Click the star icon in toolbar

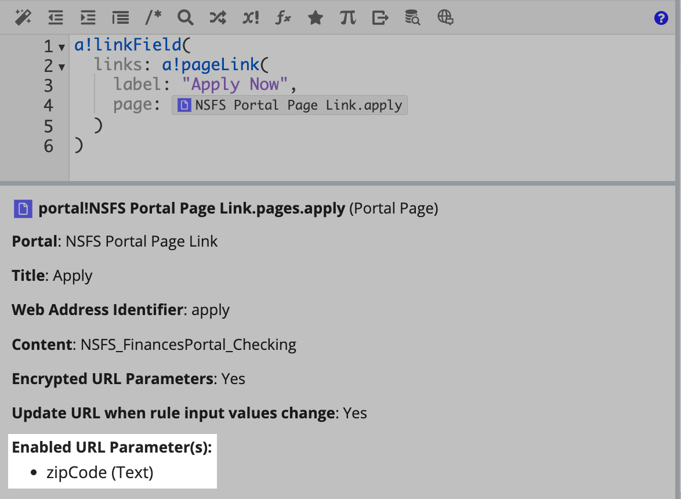tap(316, 18)
